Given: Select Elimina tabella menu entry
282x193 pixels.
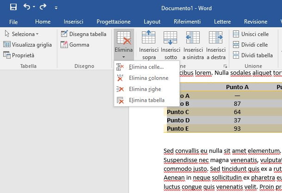Looking at the screenshot, I should pyautogui.click(x=147, y=100).
